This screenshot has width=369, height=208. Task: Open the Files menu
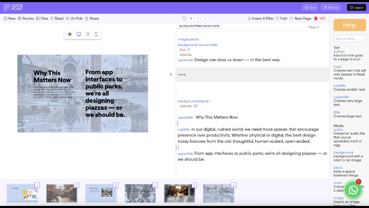coord(42,19)
